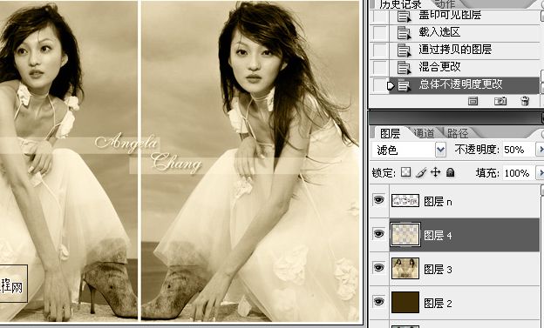Switch to the 路径 paths tab
This screenshot has height=328, width=544.
(458, 133)
